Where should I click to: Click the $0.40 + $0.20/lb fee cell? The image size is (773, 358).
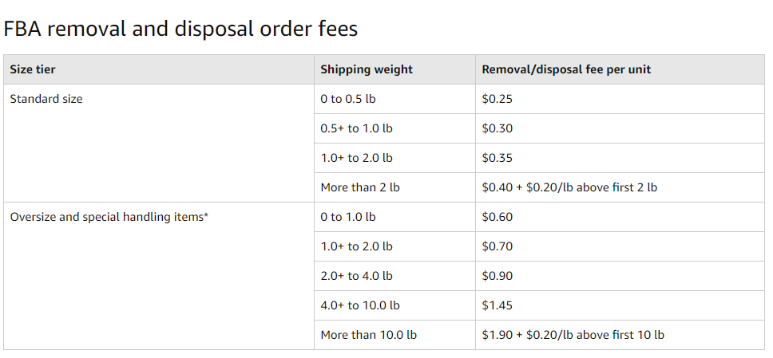click(x=620, y=187)
